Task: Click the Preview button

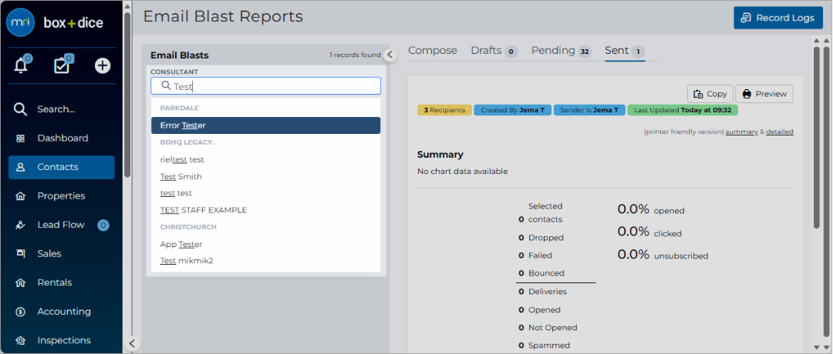Action: pyautogui.click(x=764, y=94)
